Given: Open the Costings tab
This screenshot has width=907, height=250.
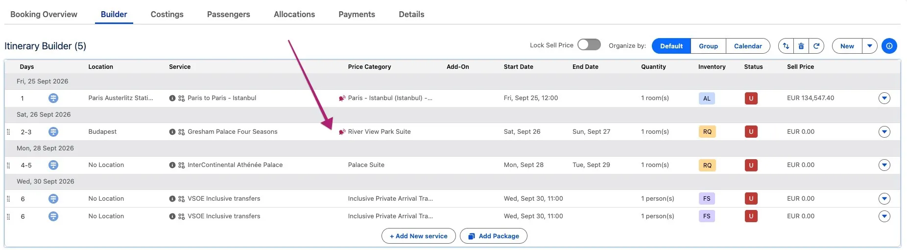Looking at the screenshot, I should [167, 14].
